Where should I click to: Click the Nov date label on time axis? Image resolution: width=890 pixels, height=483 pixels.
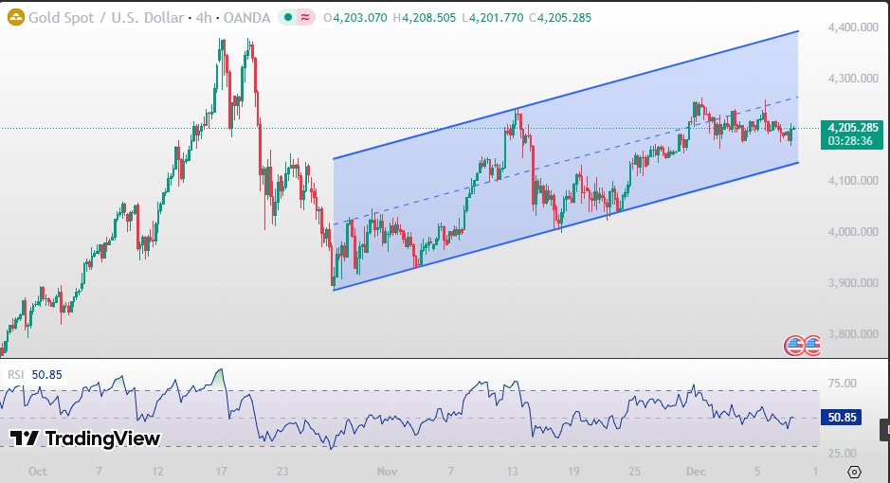click(x=387, y=471)
